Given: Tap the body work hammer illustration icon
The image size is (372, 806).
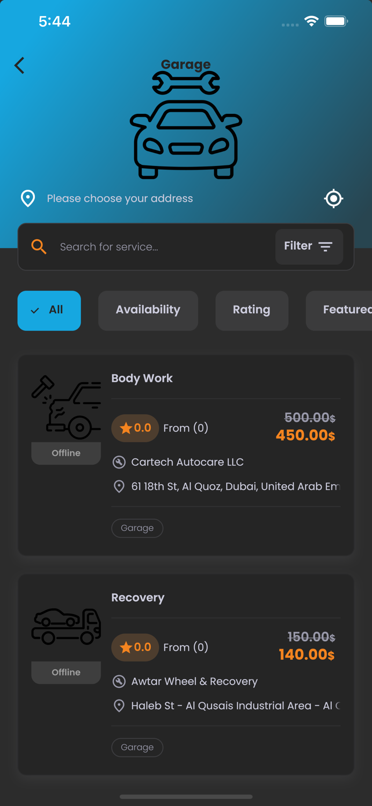Looking at the screenshot, I should pos(65,407).
